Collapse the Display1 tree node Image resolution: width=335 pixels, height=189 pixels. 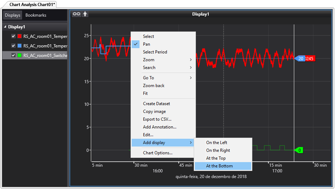pyautogui.click(x=5, y=27)
